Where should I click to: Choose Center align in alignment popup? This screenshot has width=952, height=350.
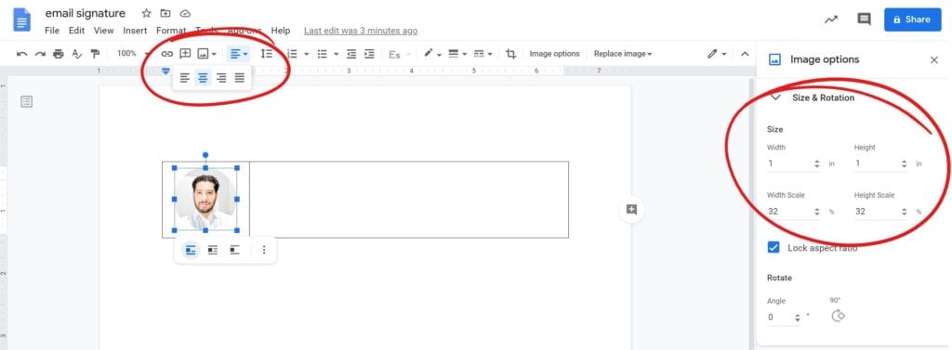pyautogui.click(x=204, y=78)
